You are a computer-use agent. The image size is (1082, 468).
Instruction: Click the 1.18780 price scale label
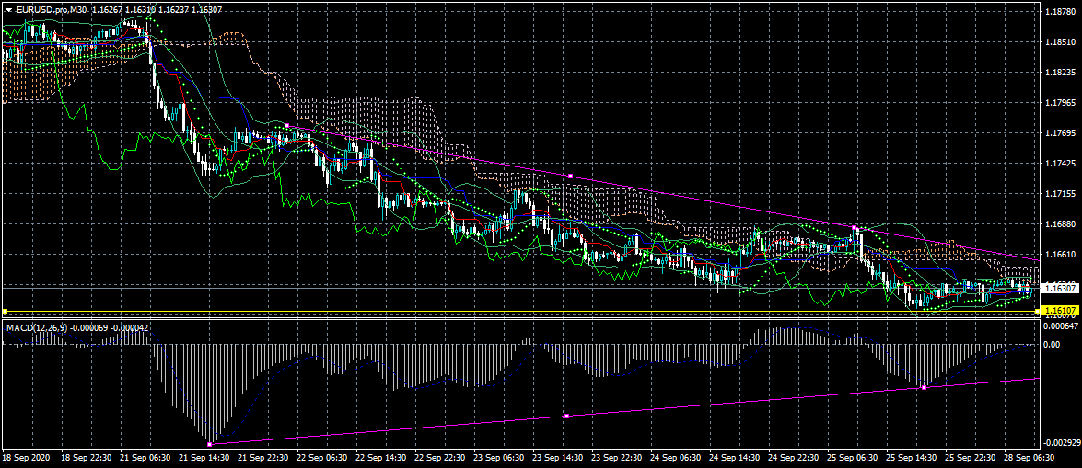click(x=1061, y=13)
